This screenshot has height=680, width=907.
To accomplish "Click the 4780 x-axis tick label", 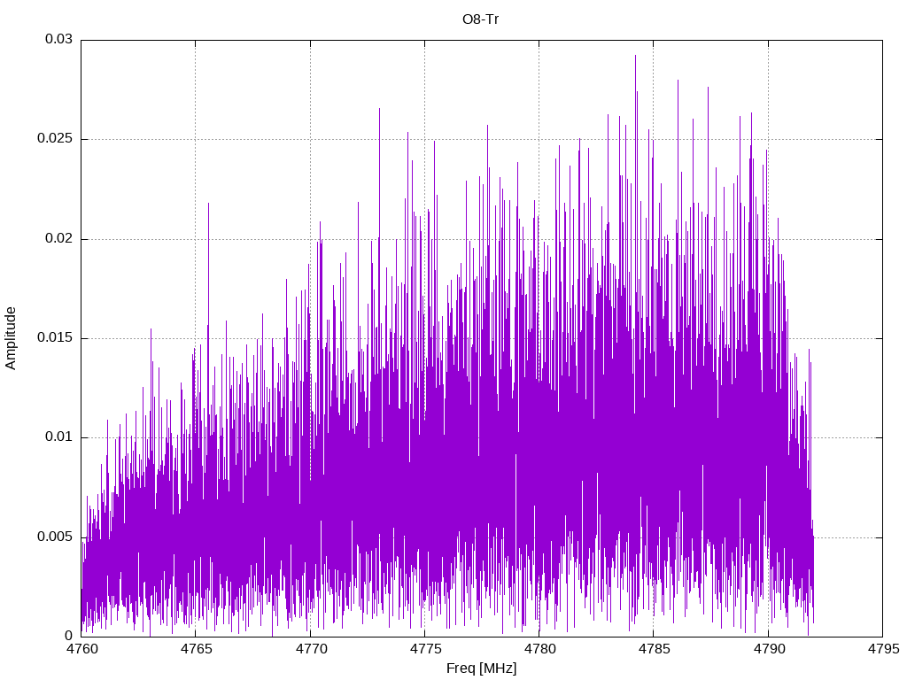I will [539, 649].
